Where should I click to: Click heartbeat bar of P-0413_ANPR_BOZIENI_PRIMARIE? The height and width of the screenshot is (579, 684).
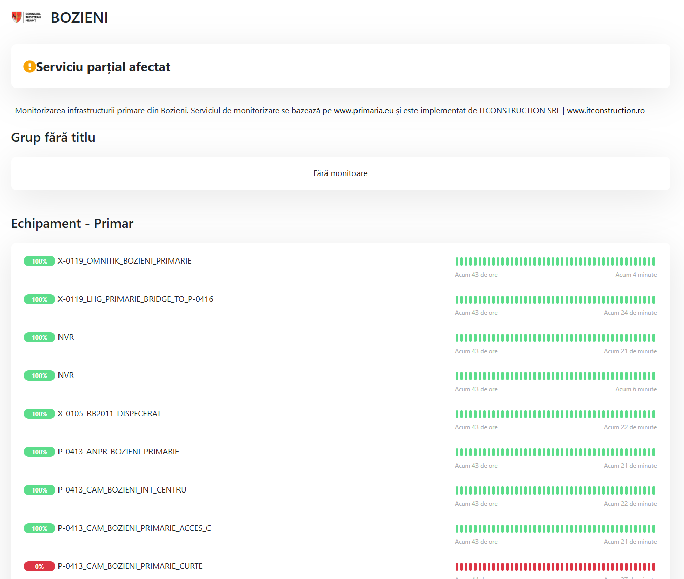pos(555,452)
